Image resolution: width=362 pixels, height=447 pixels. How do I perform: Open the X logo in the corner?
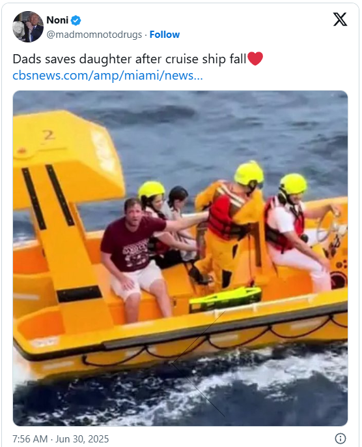340,20
